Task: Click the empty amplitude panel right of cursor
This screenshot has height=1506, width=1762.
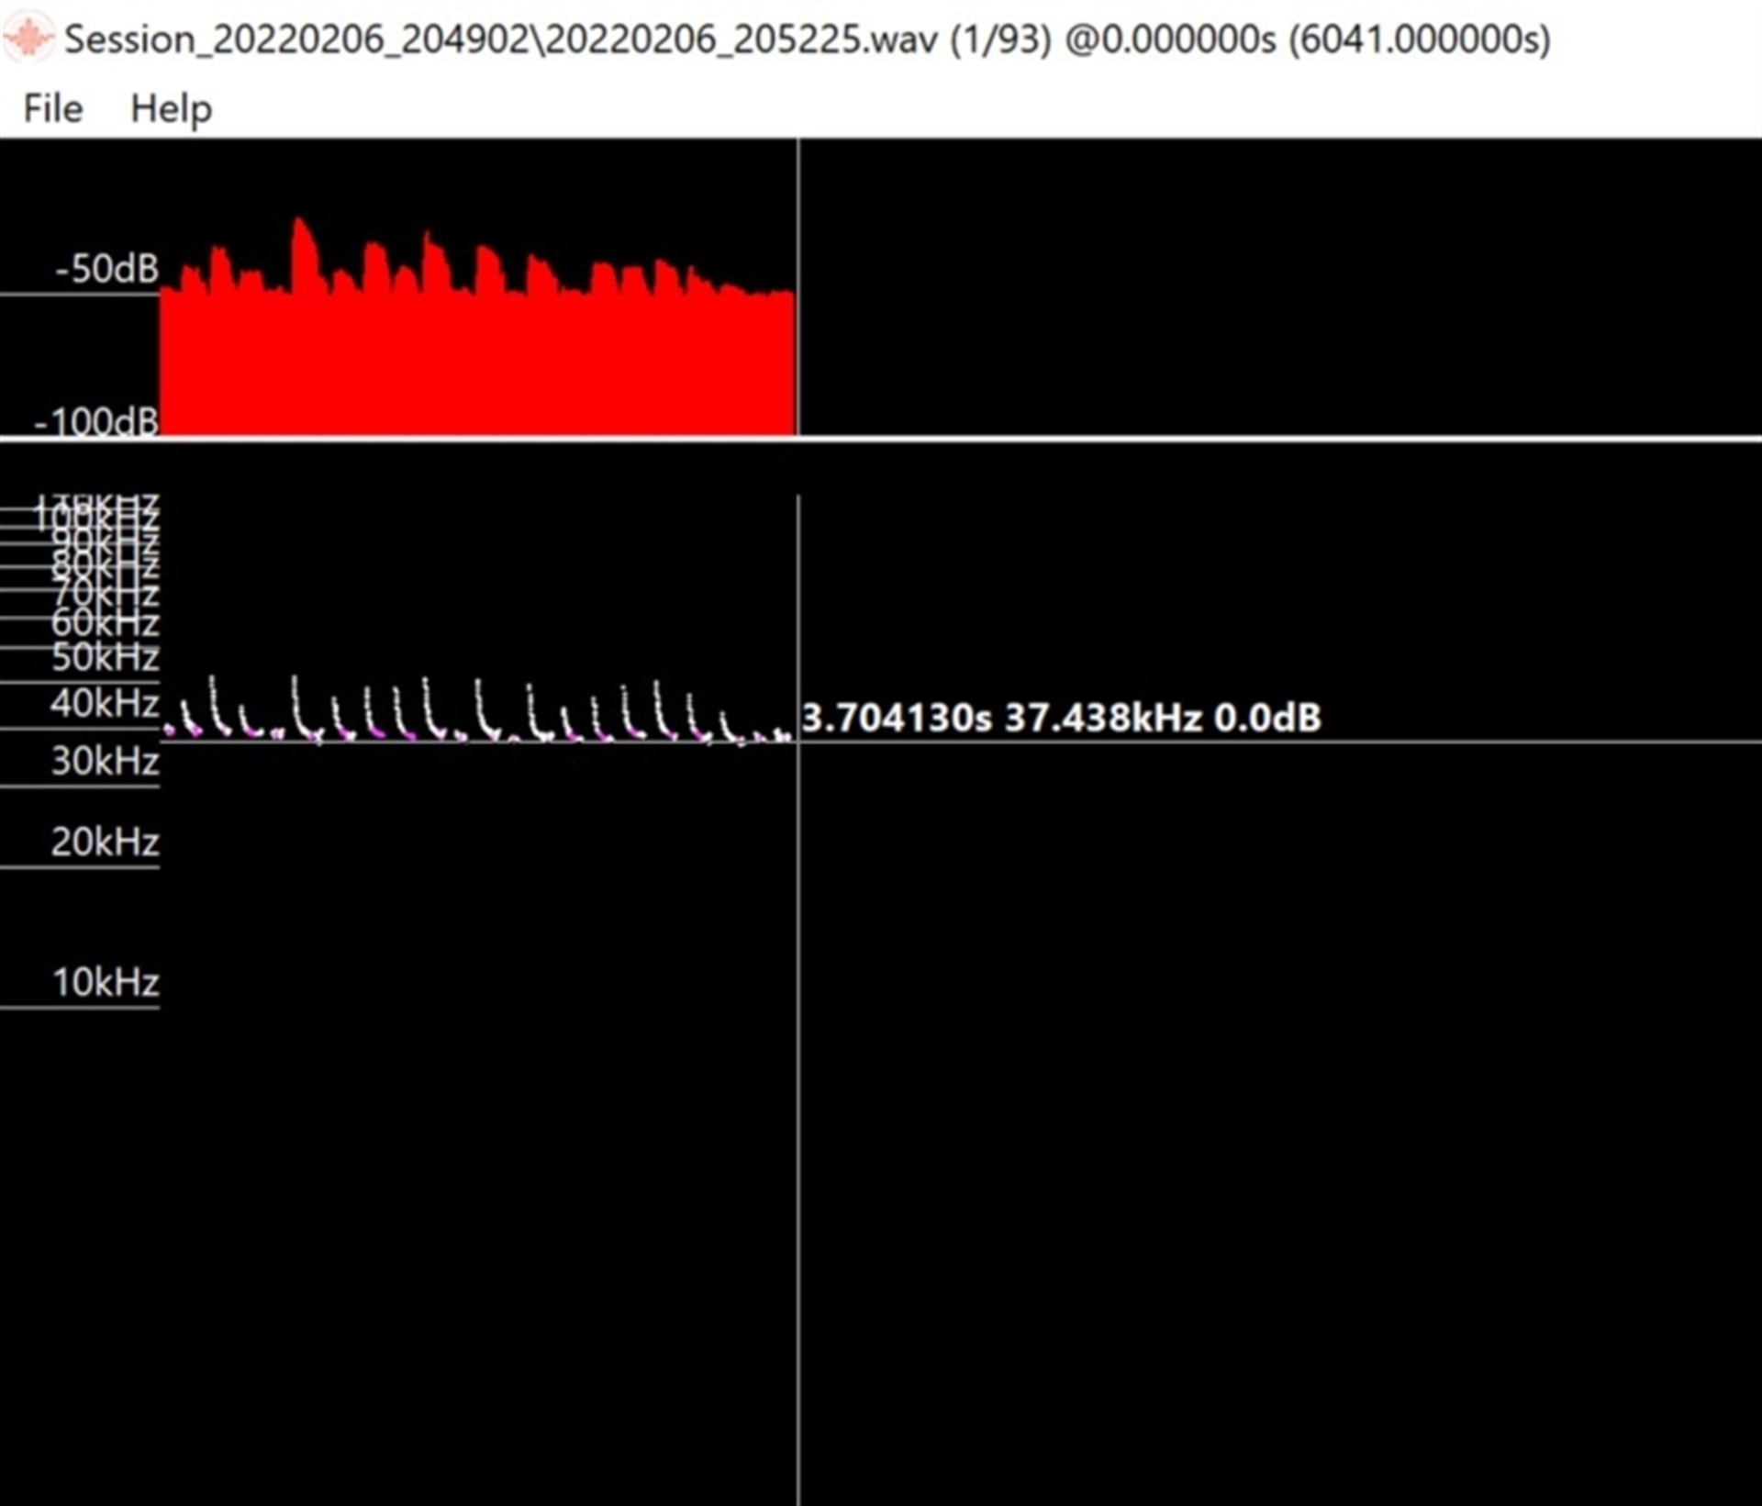Action: tap(1276, 284)
